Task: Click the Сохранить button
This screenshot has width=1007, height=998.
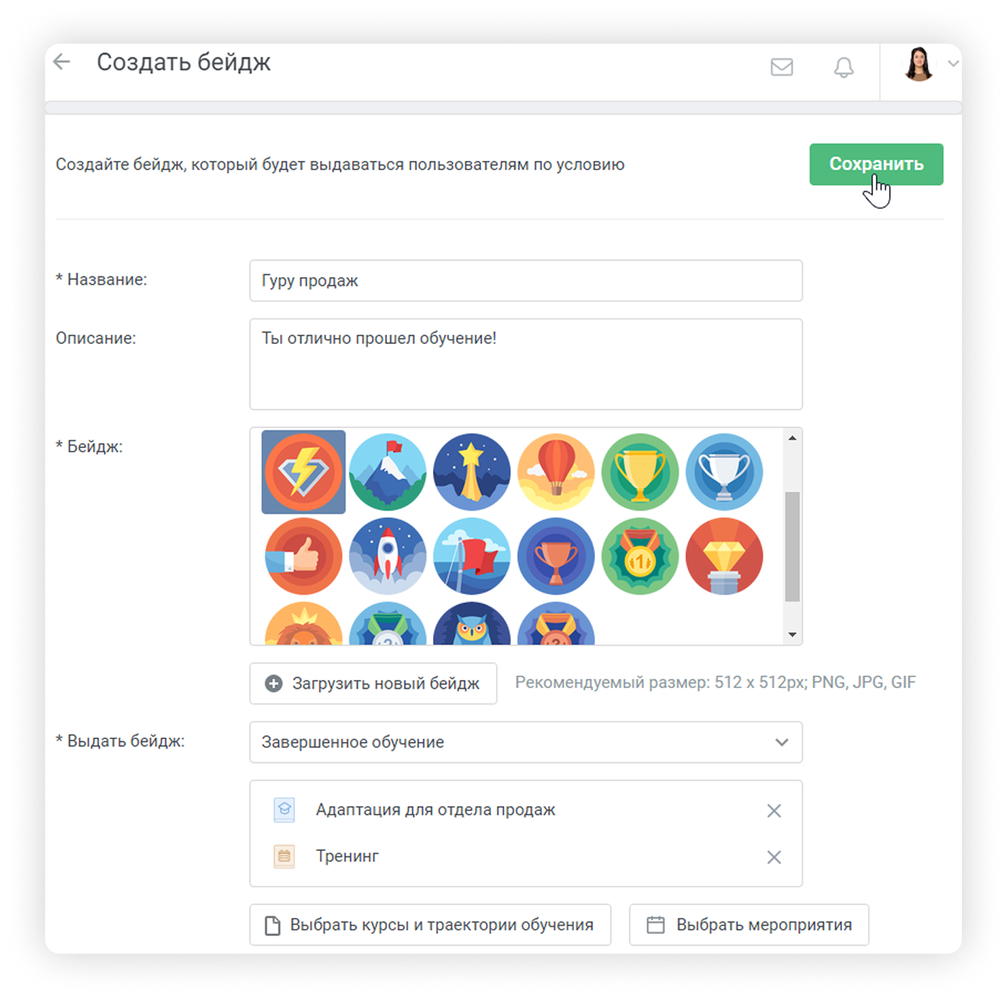Action: (876, 164)
